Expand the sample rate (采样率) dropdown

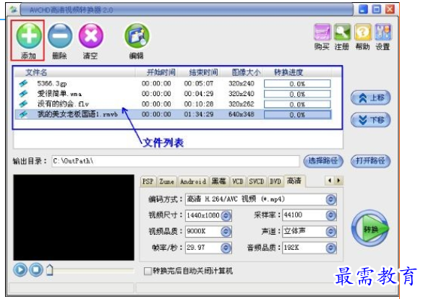[330, 215]
